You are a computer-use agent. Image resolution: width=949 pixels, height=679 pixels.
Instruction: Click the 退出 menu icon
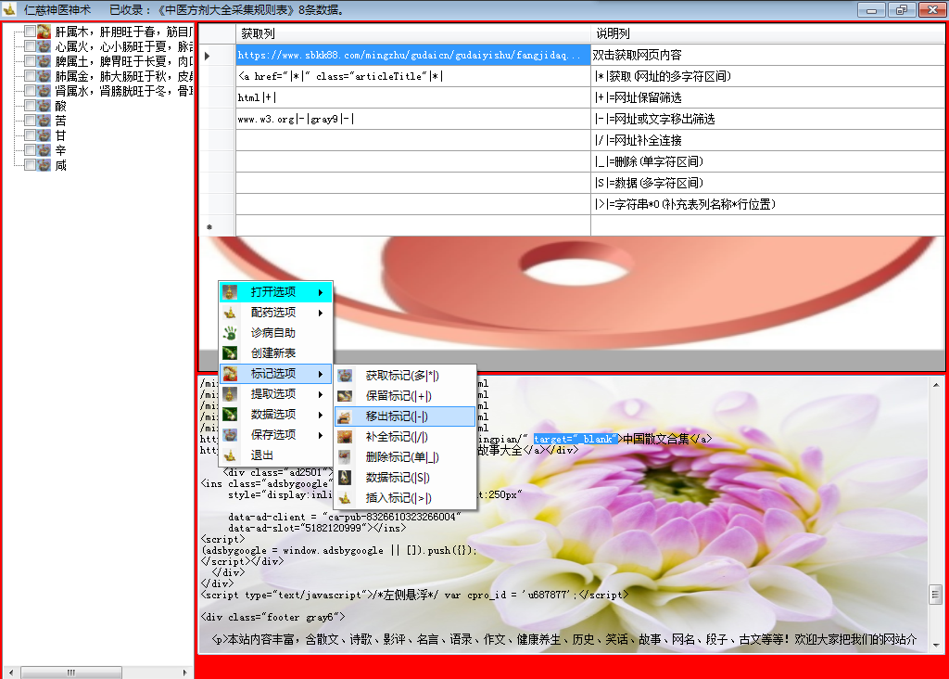230,455
